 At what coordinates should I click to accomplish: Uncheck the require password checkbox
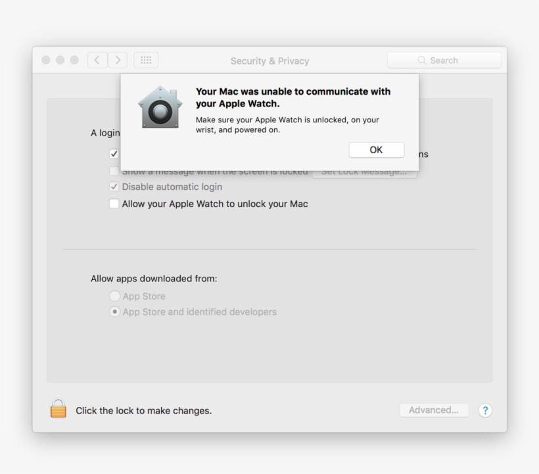tap(114, 154)
